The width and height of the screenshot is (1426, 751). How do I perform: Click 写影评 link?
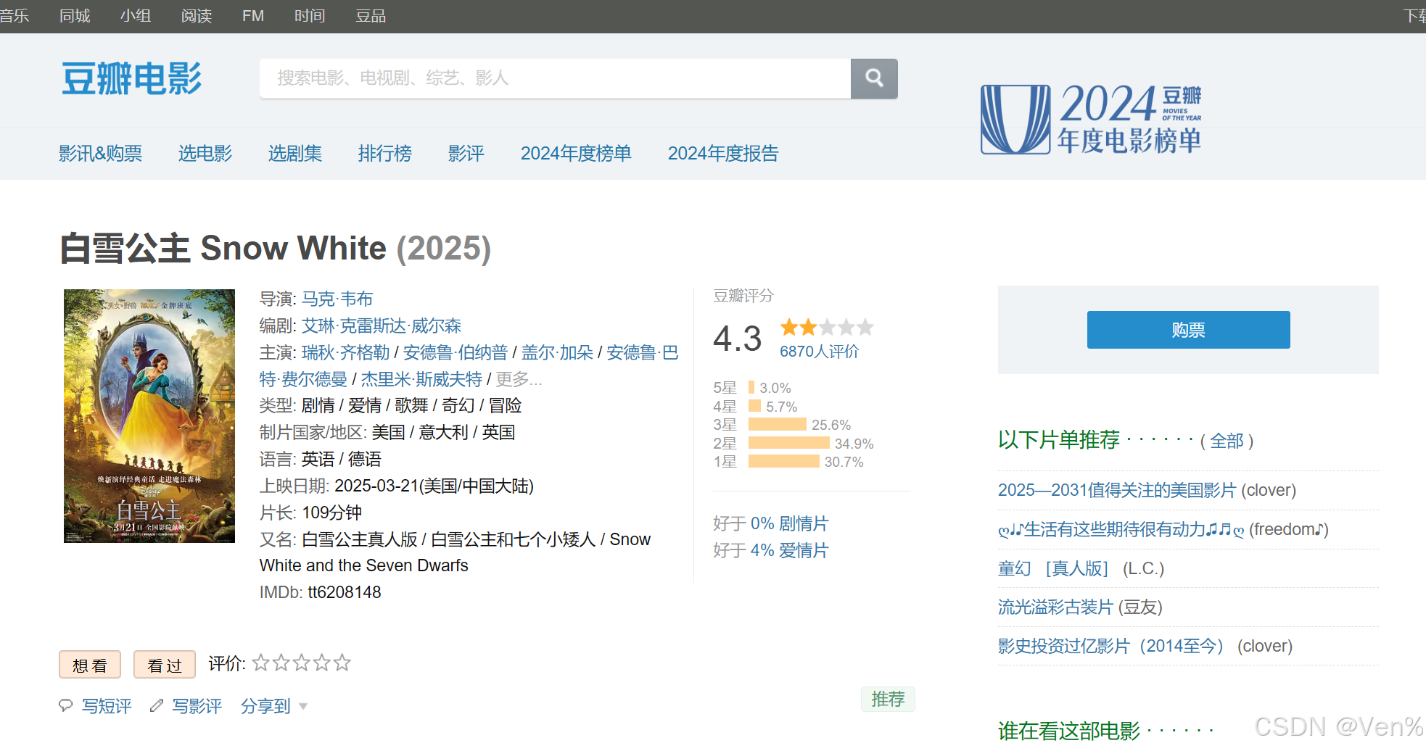pyautogui.click(x=197, y=706)
